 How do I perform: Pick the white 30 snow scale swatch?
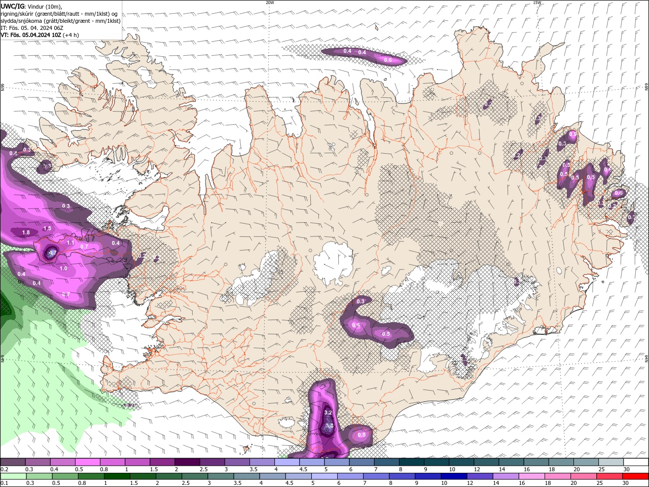635,462
